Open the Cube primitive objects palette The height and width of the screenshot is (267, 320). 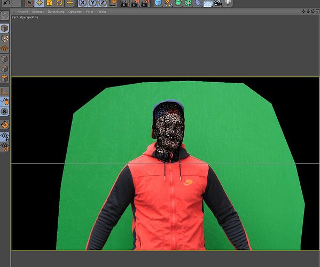click(158, 3)
